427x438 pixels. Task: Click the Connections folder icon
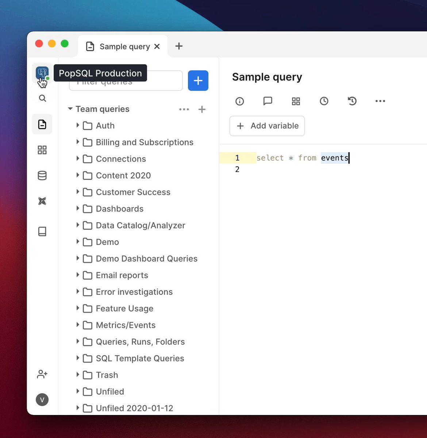click(88, 159)
